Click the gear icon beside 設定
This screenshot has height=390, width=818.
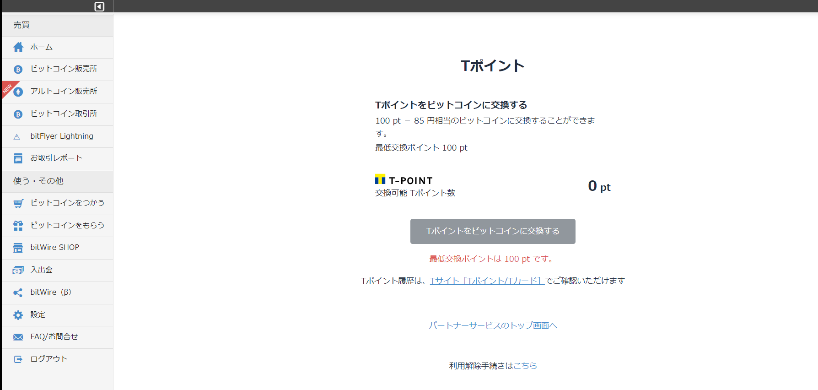pos(18,315)
